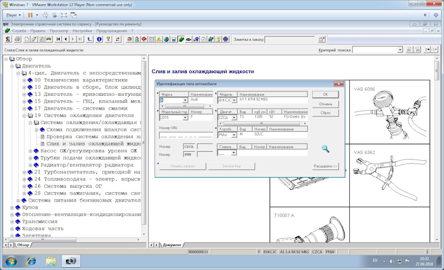Open Windows Explorer folder on the taskbar

point(51,261)
